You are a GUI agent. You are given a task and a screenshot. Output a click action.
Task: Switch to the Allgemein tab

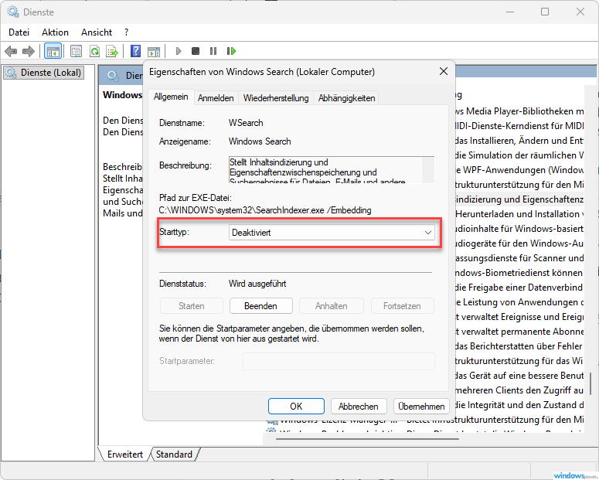pyautogui.click(x=171, y=97)
